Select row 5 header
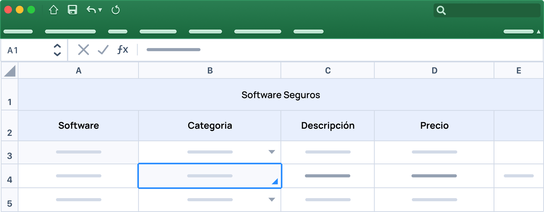 pyautogui.click(x=10, y=200)
